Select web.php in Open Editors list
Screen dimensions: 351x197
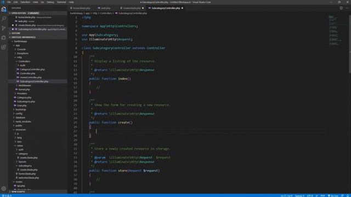tap(22, 21)
